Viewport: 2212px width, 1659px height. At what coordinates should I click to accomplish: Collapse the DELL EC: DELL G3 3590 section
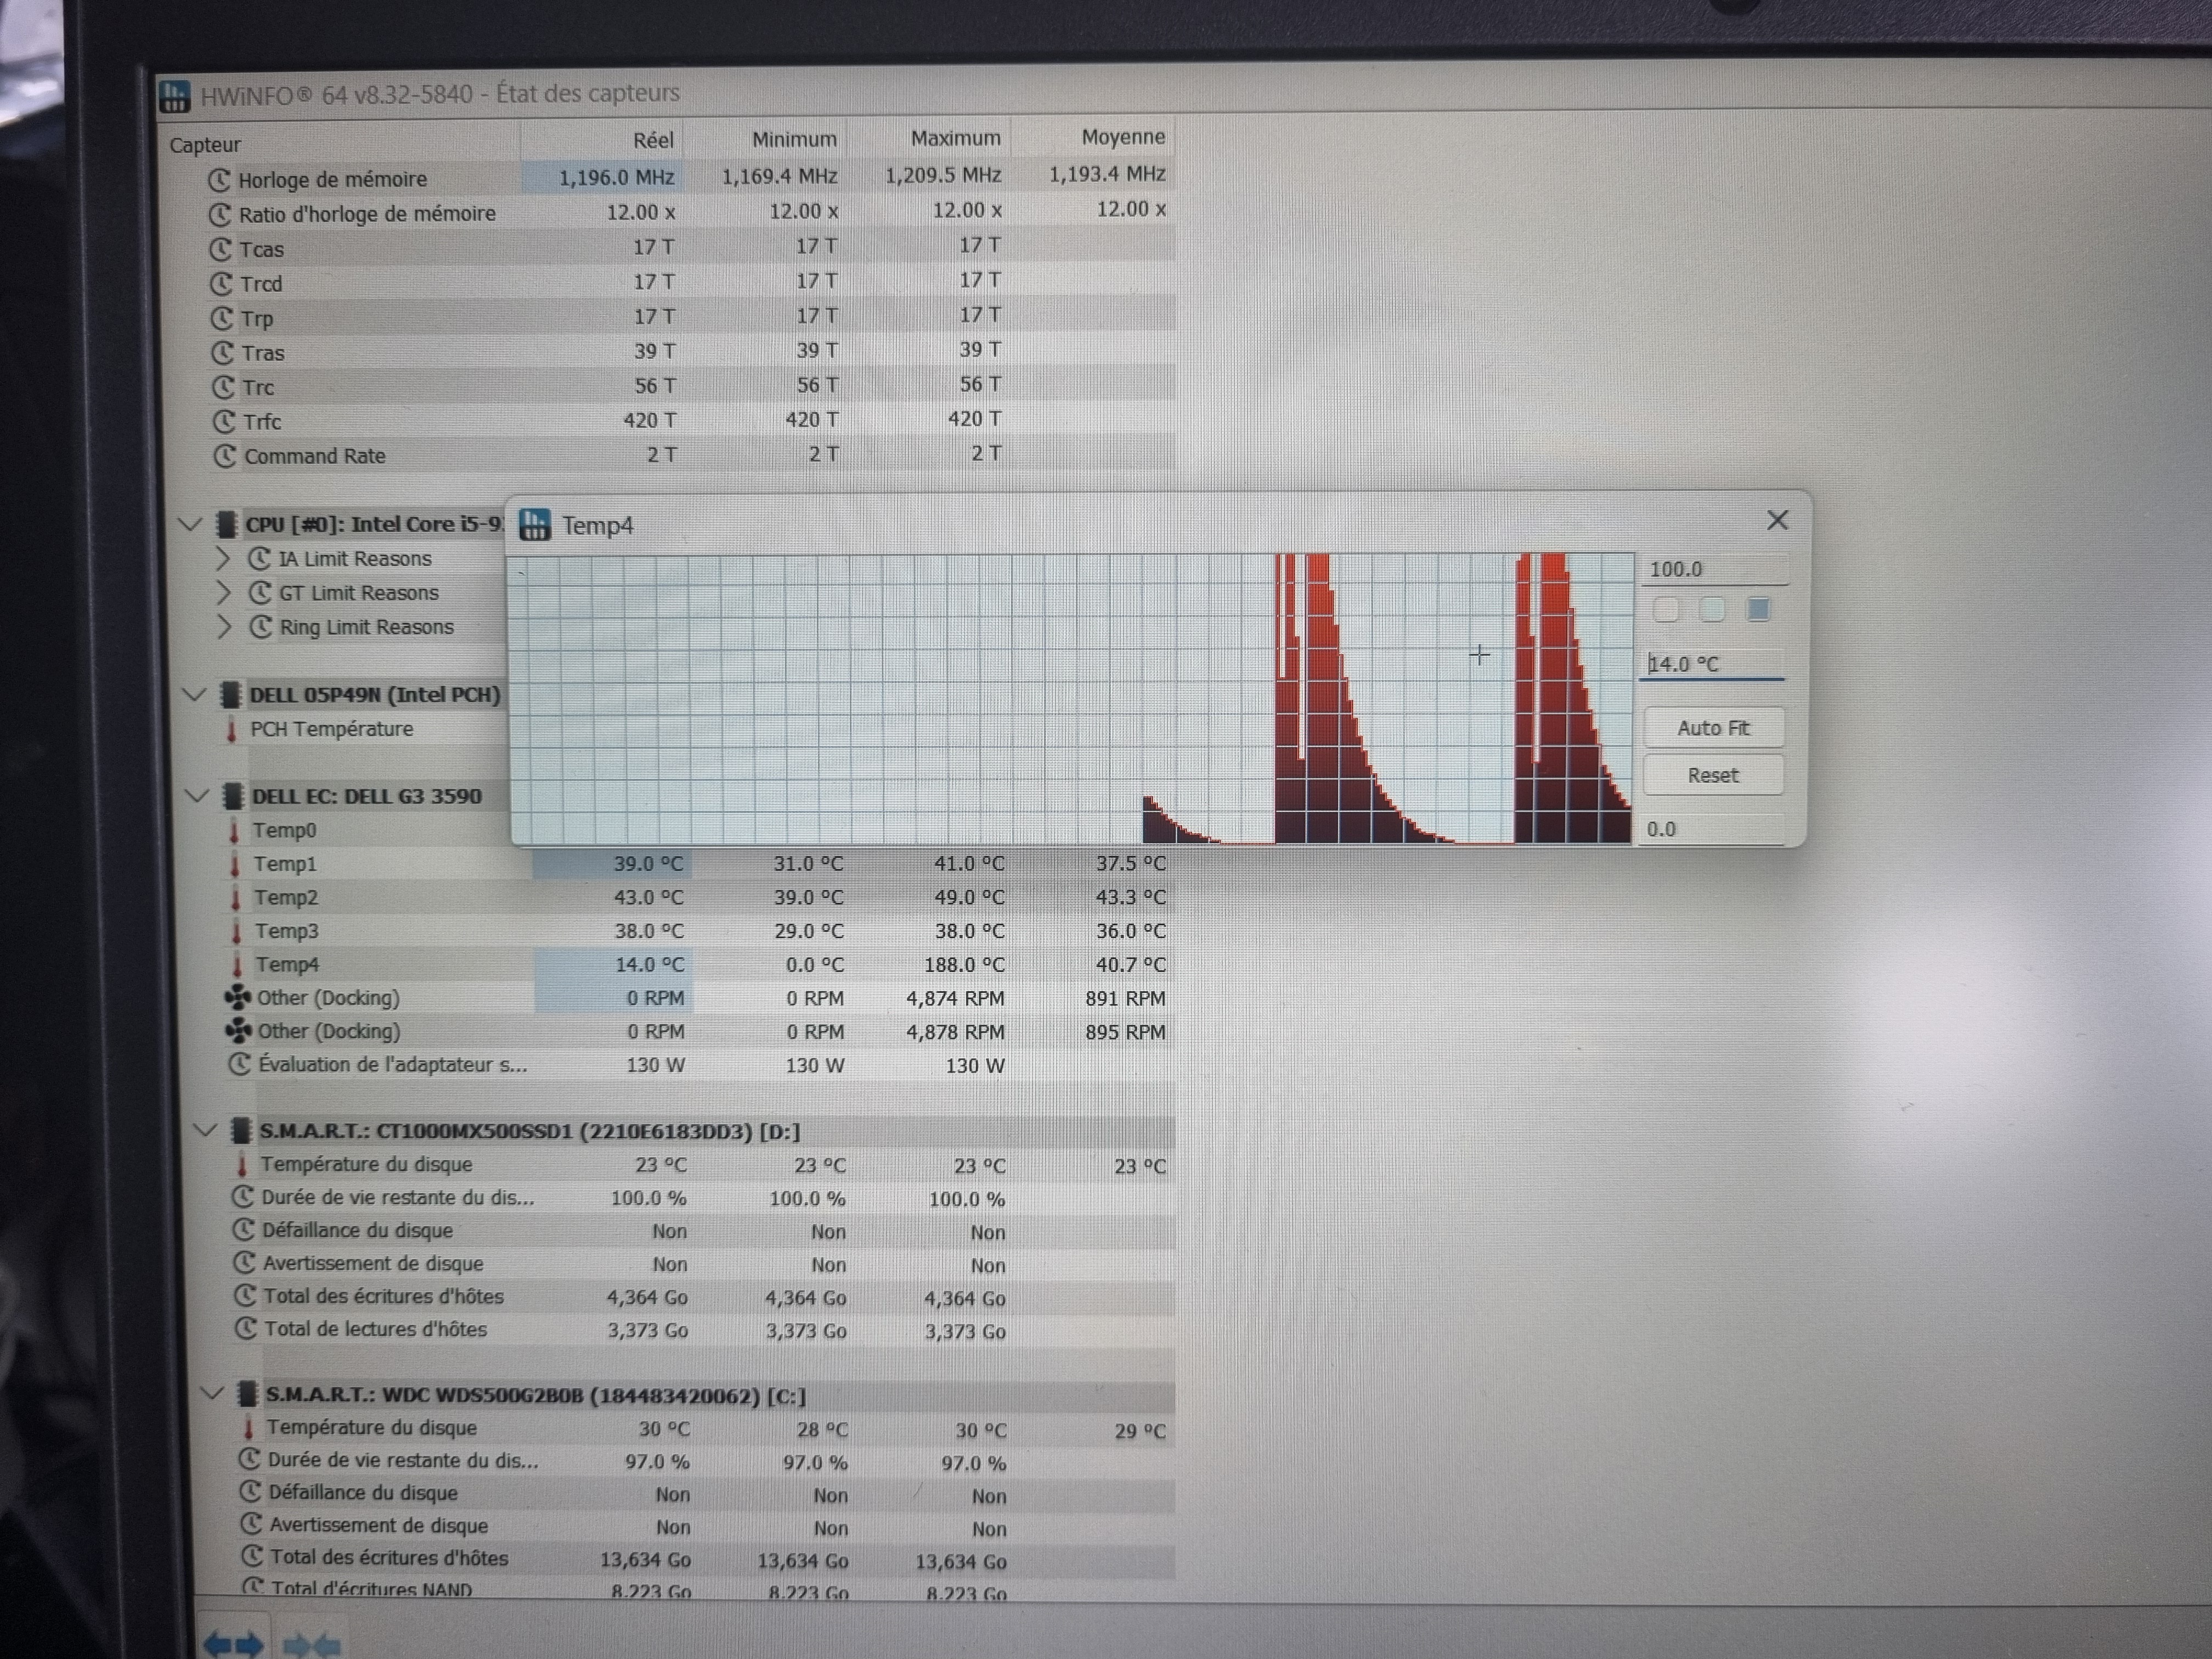tap(197, 796)
